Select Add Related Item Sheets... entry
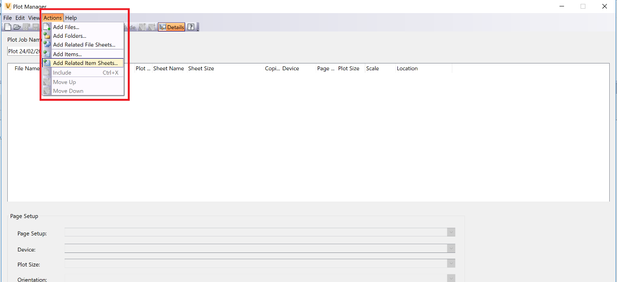617x282 pixels. point(83,63)
